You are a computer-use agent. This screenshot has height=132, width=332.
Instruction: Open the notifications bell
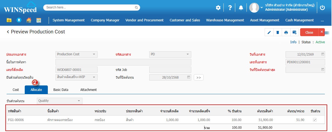pos(241,8)
